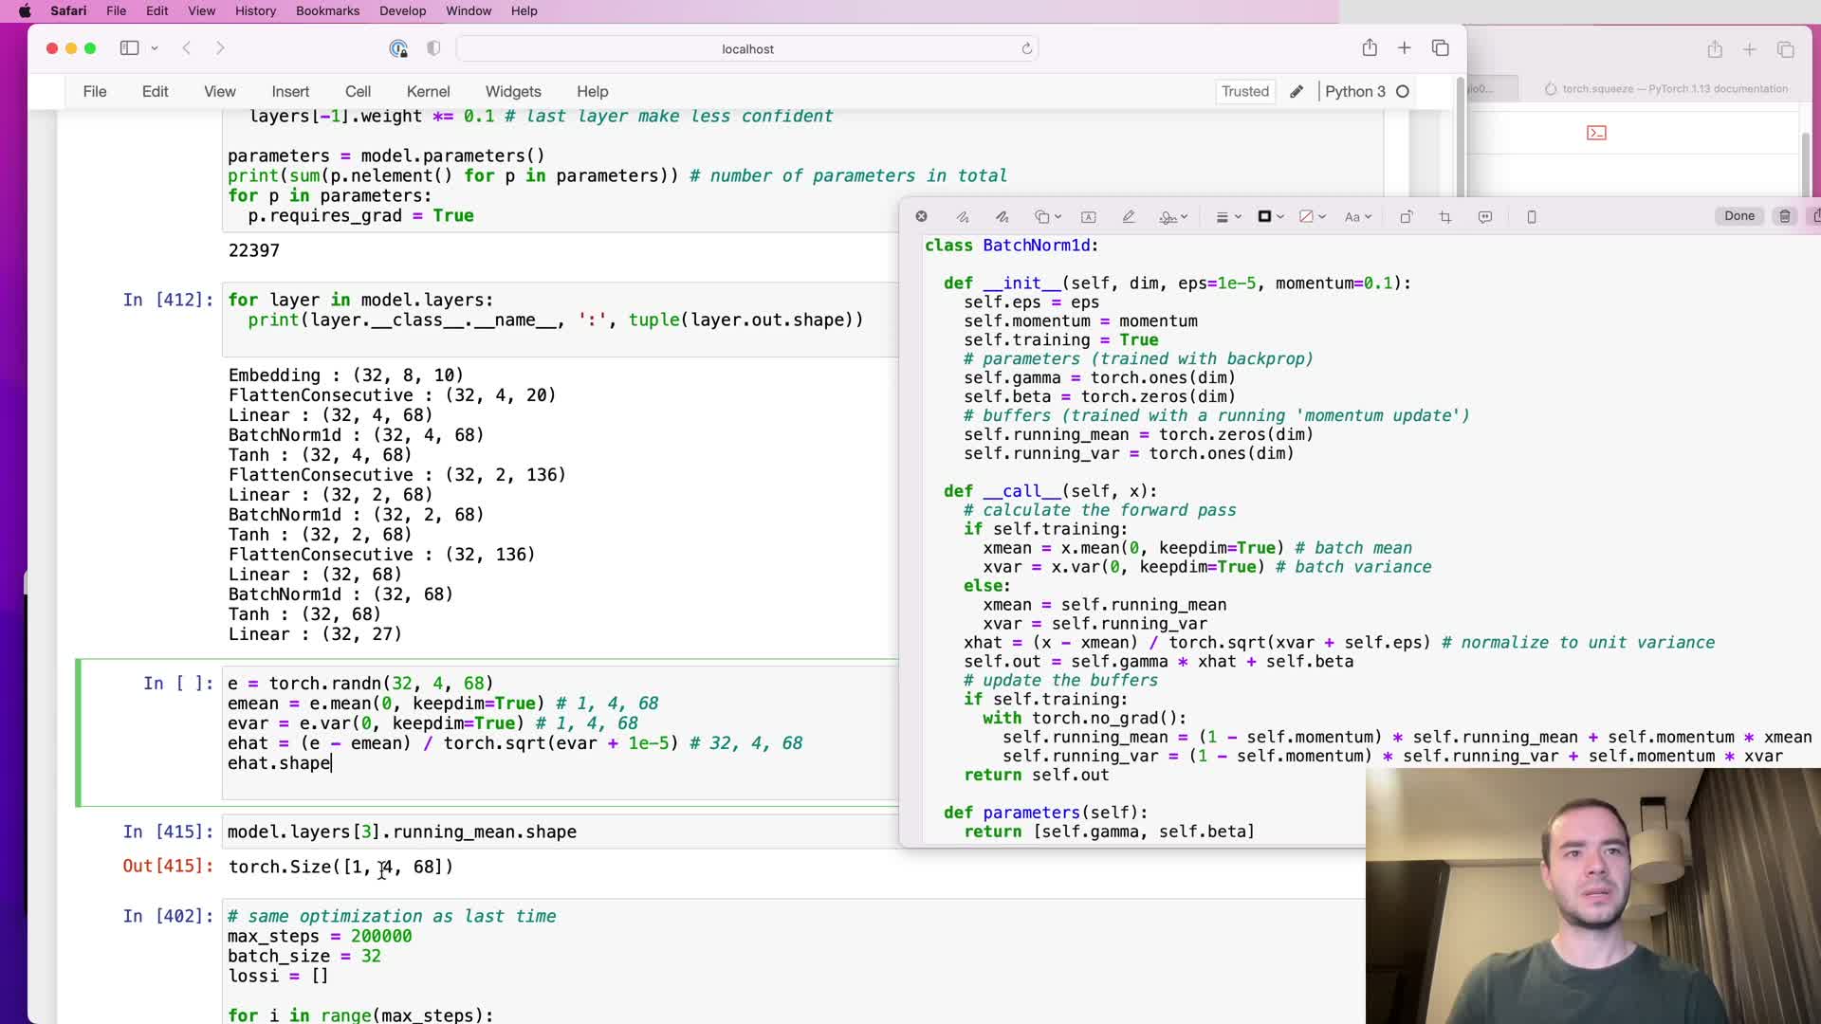
Task: Click the Rotate icon in markup toolbar
Action: point(1407,217)
